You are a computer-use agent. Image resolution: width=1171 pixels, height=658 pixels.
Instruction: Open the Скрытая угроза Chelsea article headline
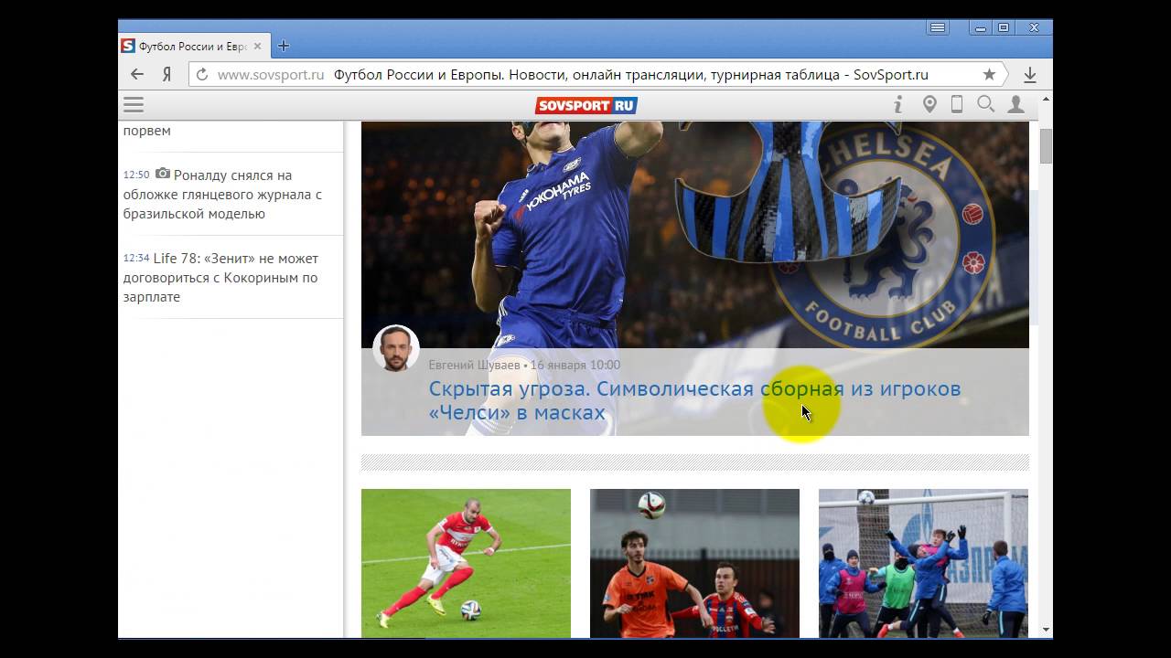click(x=694, y=400)
